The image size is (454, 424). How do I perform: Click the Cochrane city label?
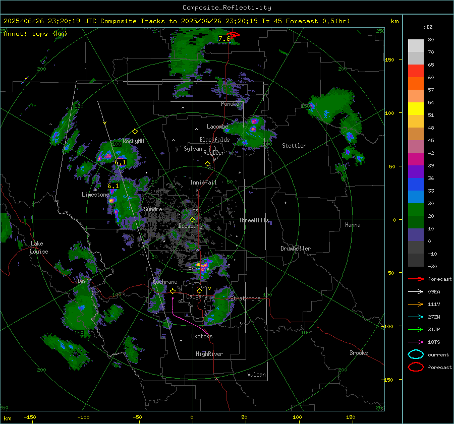pos(165,282)
